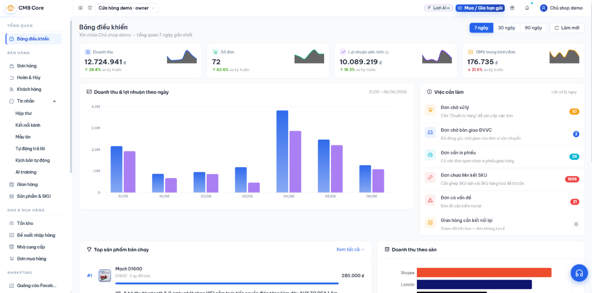
Task: Click the Đơn có vấn đề warning icon
Action: 430,200
